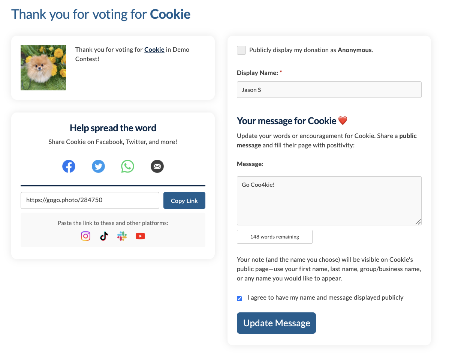Click inside the Message text area
458x360 pixels.
point(329,201)
